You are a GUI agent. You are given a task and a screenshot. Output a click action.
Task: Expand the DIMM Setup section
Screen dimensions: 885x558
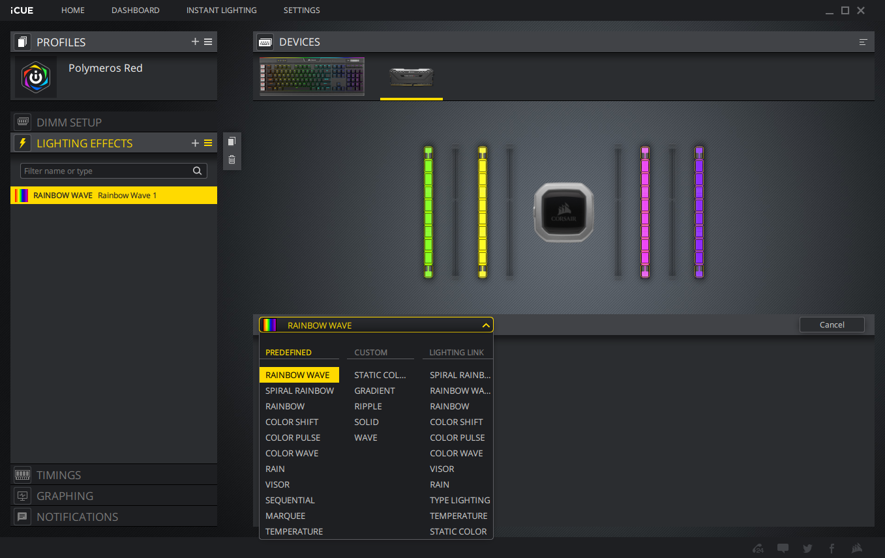pos(68,123)
